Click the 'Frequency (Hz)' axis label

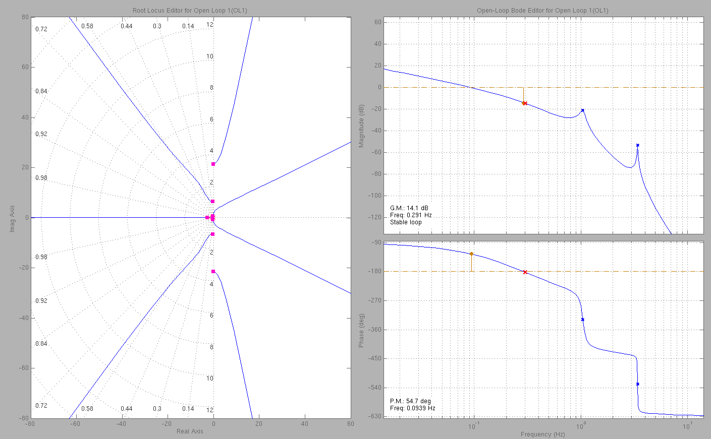click(x=543, y=434)
